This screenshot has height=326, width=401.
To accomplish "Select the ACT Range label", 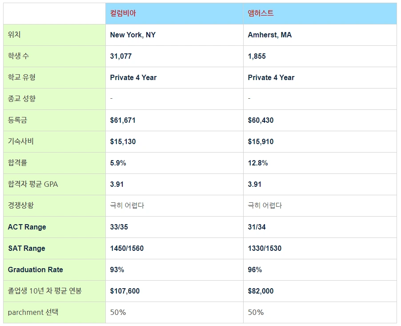I will click(27, 227).
